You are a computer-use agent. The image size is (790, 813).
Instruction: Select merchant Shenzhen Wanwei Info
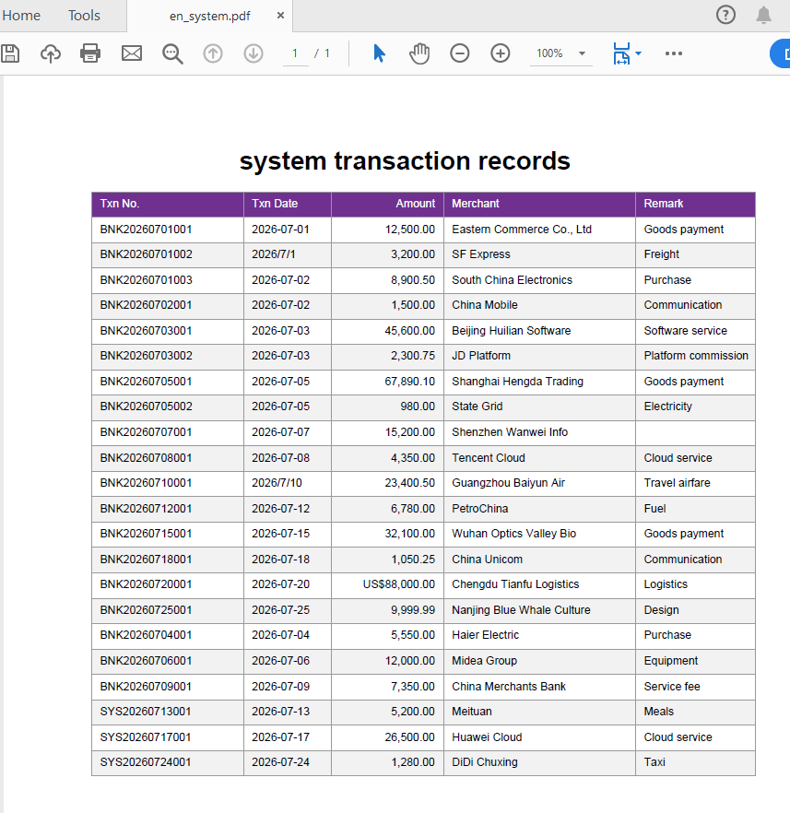510,432
